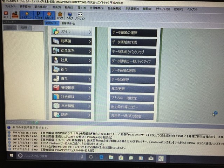The height and width of the screenshot is (168, 224).
Task: Click the 整理 button in My Menu
Action: point(25,28)
